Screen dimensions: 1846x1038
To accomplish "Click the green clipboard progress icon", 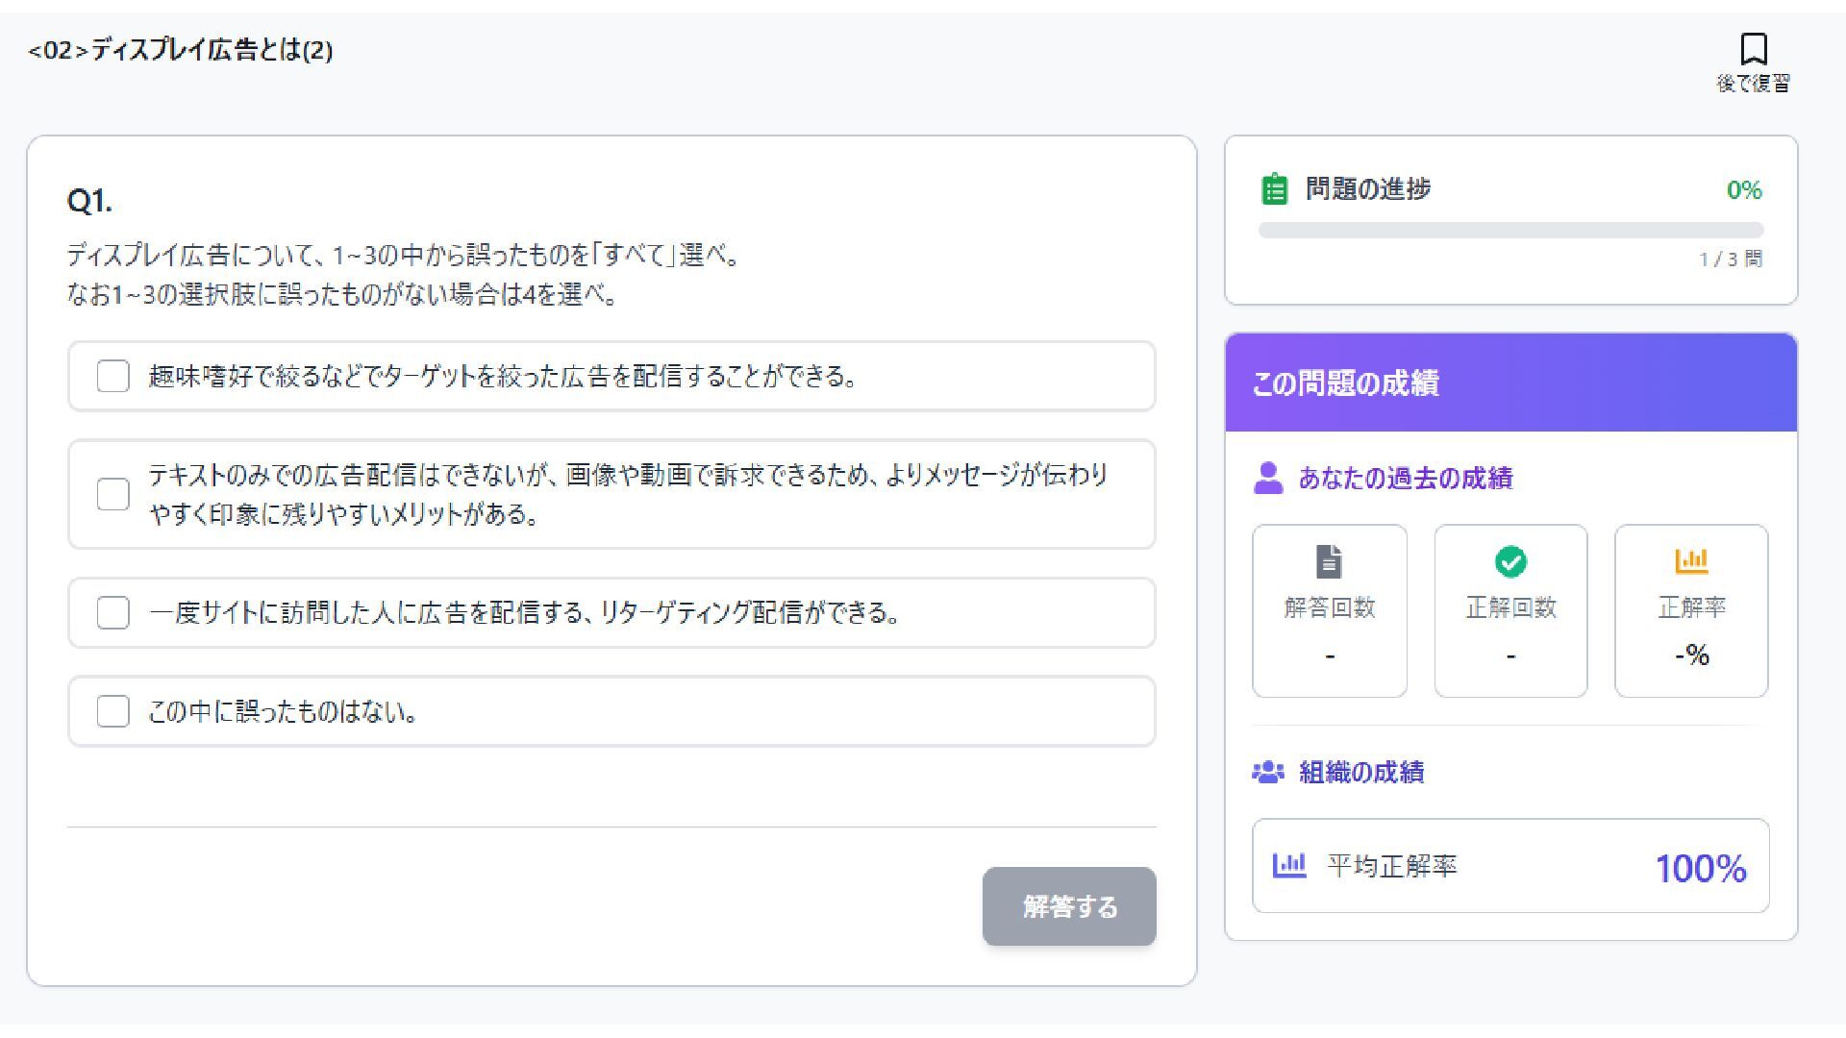I will (1274, 189).
